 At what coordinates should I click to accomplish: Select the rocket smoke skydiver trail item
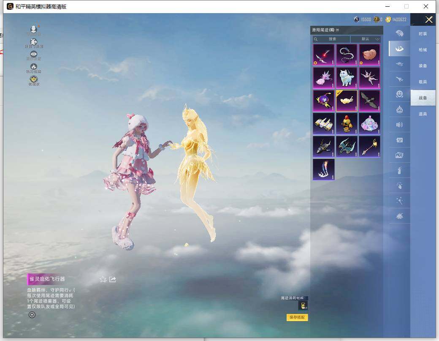pyautogui.click(x=323, y=169)
